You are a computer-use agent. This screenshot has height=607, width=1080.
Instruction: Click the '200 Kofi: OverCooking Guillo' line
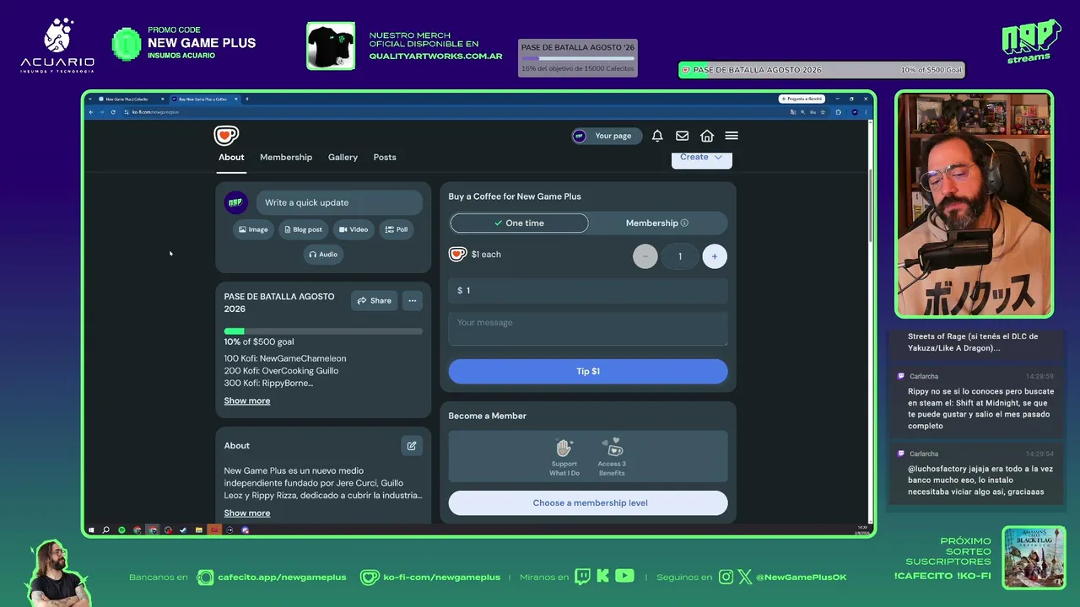click(282, 371)
